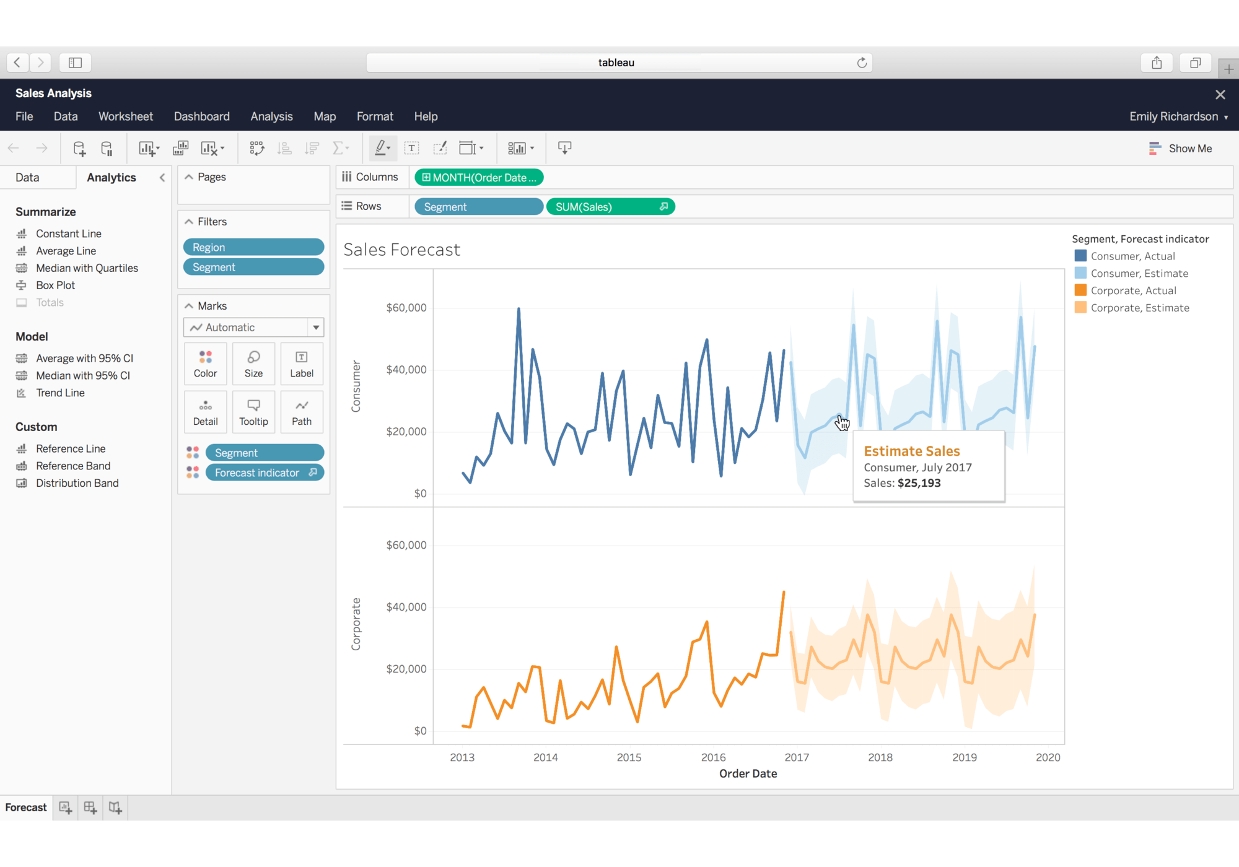Open the Color marks card

click(x=205, y=364)
